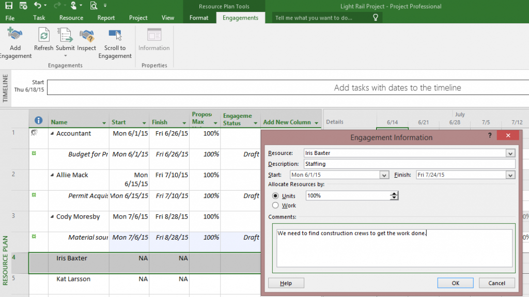Screen dimensions: 529x297
Task: Click the Inspect engagement icon
Action: (86, 36)
